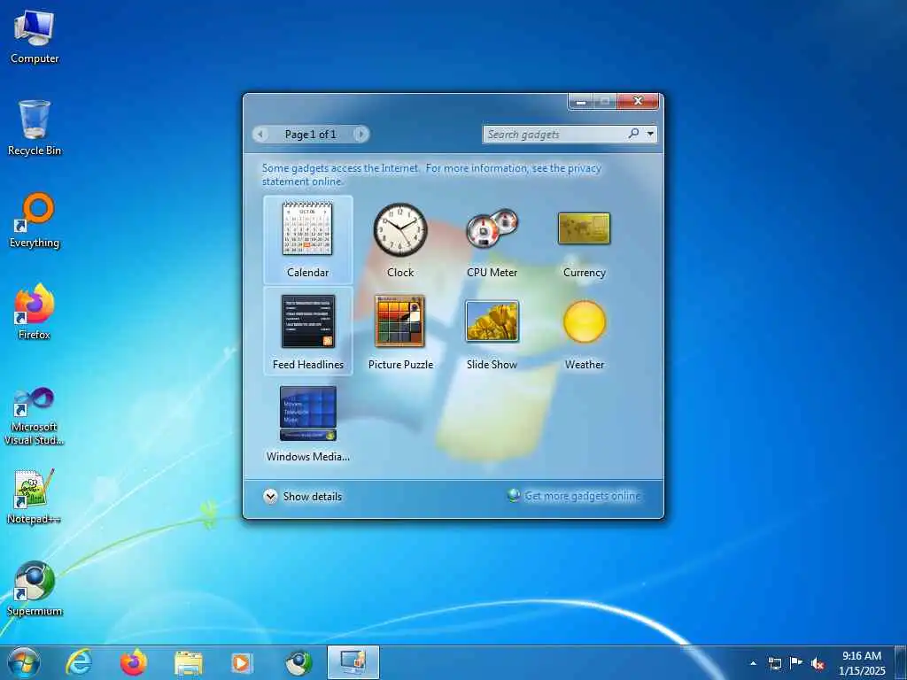Select the Recycle Bin desktop icon
The image size is (907, 680).
[x=35, y=128]
